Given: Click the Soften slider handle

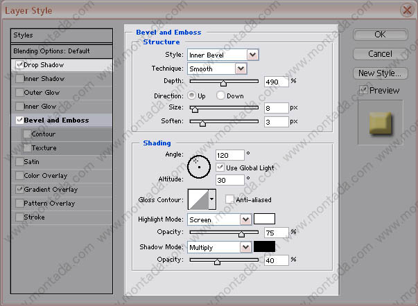Looking at the screenshot, I should pyautogui.click(x=202, y=123).
